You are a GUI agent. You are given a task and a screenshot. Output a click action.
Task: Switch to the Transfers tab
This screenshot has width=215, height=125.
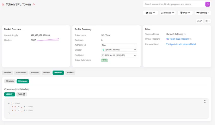tap(7, 73)
